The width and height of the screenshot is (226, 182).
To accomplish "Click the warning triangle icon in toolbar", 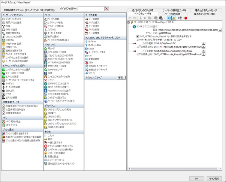I will pos(174,18).
